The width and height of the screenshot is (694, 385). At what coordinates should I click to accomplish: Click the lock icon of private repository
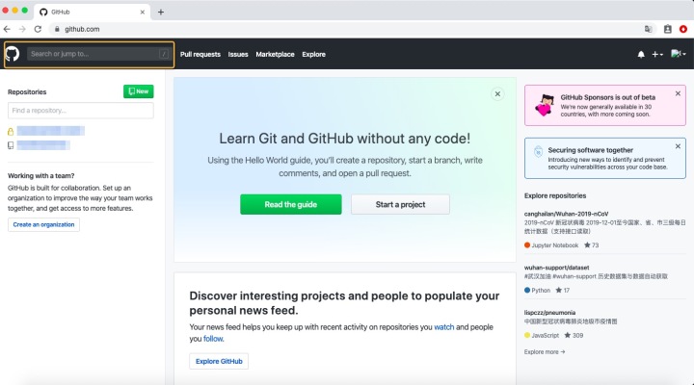(x=11, y=131)
